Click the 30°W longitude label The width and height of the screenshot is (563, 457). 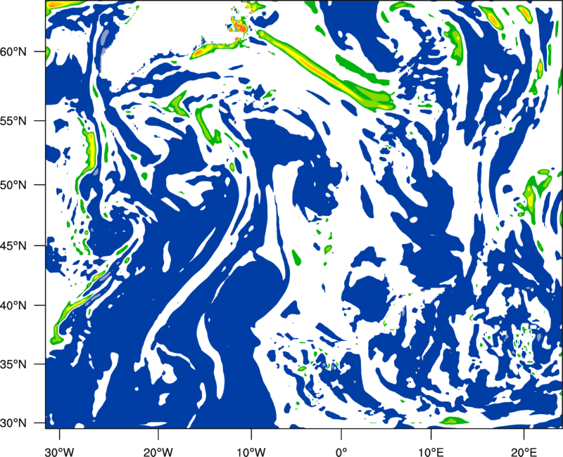(59, 451)
